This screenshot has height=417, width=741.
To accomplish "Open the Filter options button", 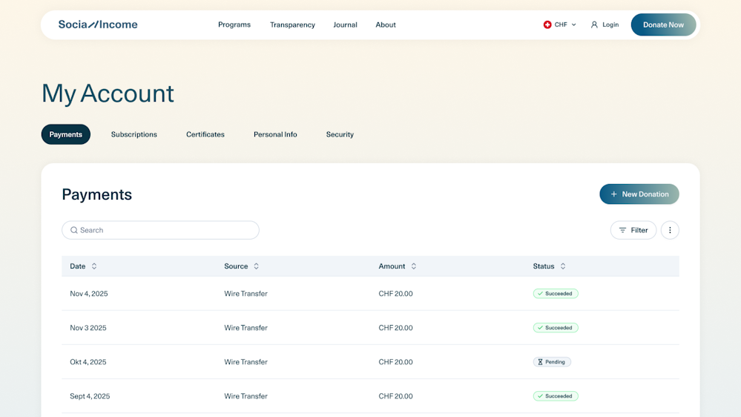I will (x=633, y=230).
